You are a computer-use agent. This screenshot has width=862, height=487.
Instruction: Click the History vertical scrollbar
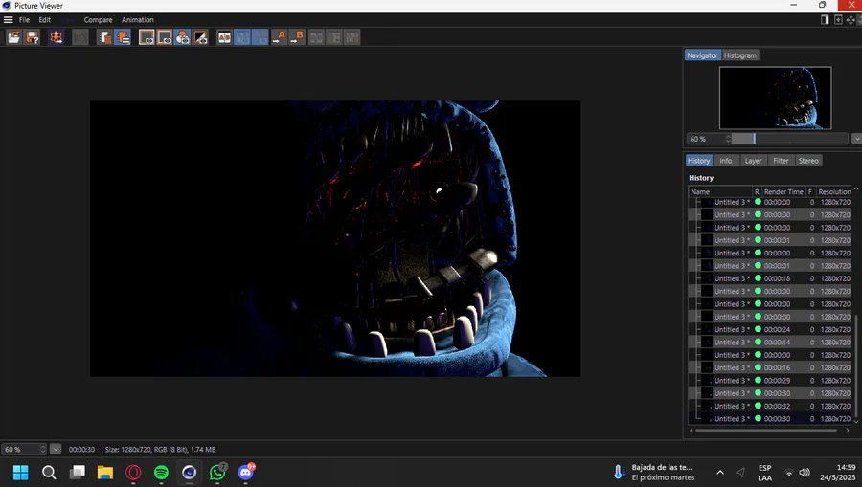tap(855, 365)
